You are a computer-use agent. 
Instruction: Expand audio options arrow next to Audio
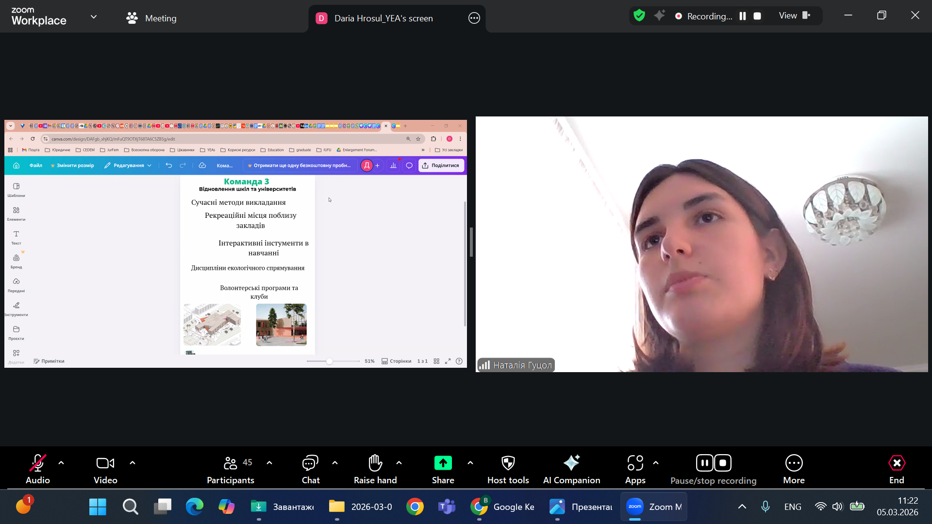coord(61,463)
